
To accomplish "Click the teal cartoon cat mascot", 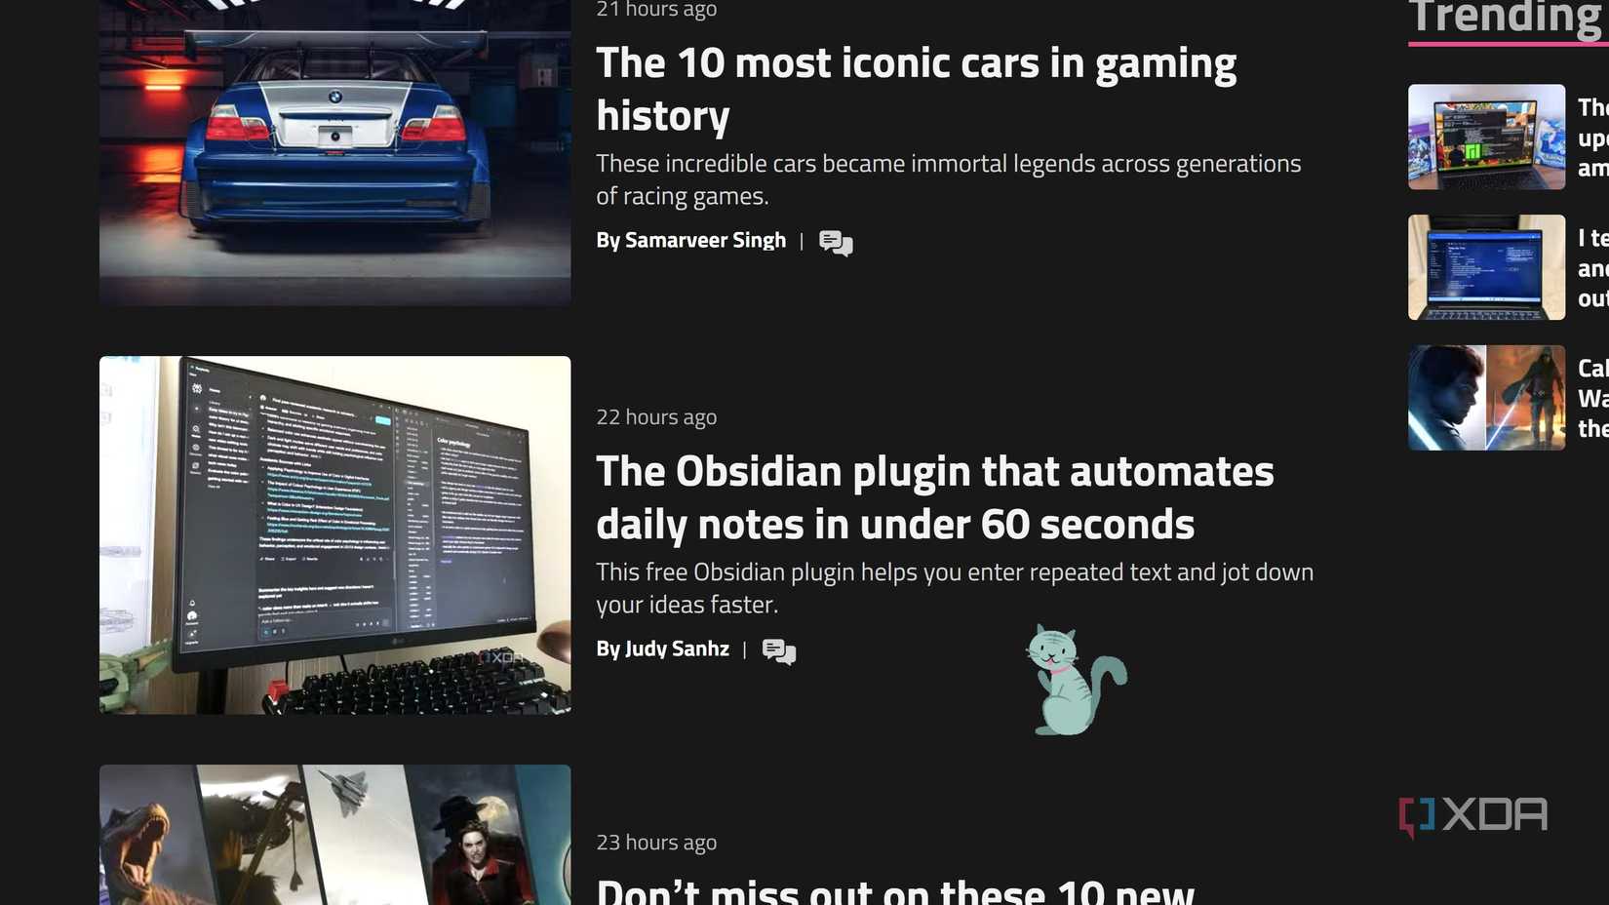I will coord(1075,680).
